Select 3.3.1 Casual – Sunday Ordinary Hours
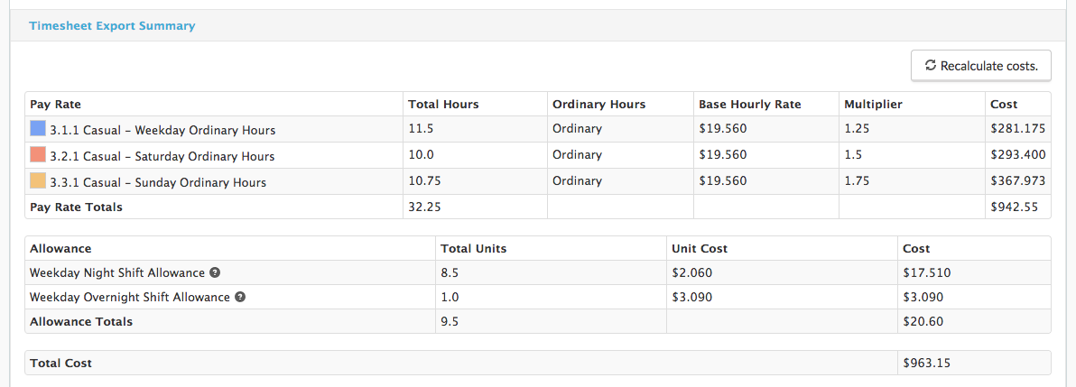 click(x=158, y=183)
